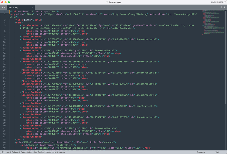Click line number 21 in gutter
Viewport: 227px width, 154px height.
4,73
